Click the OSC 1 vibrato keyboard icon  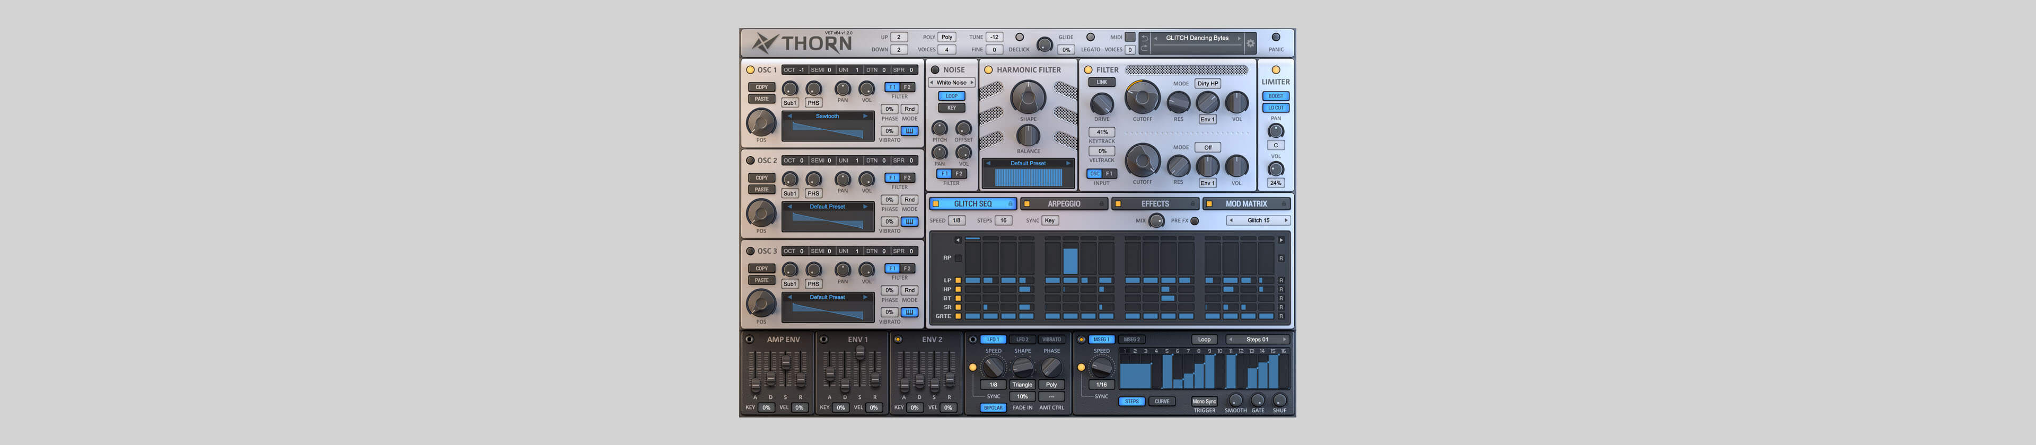[x=909, y=131]
